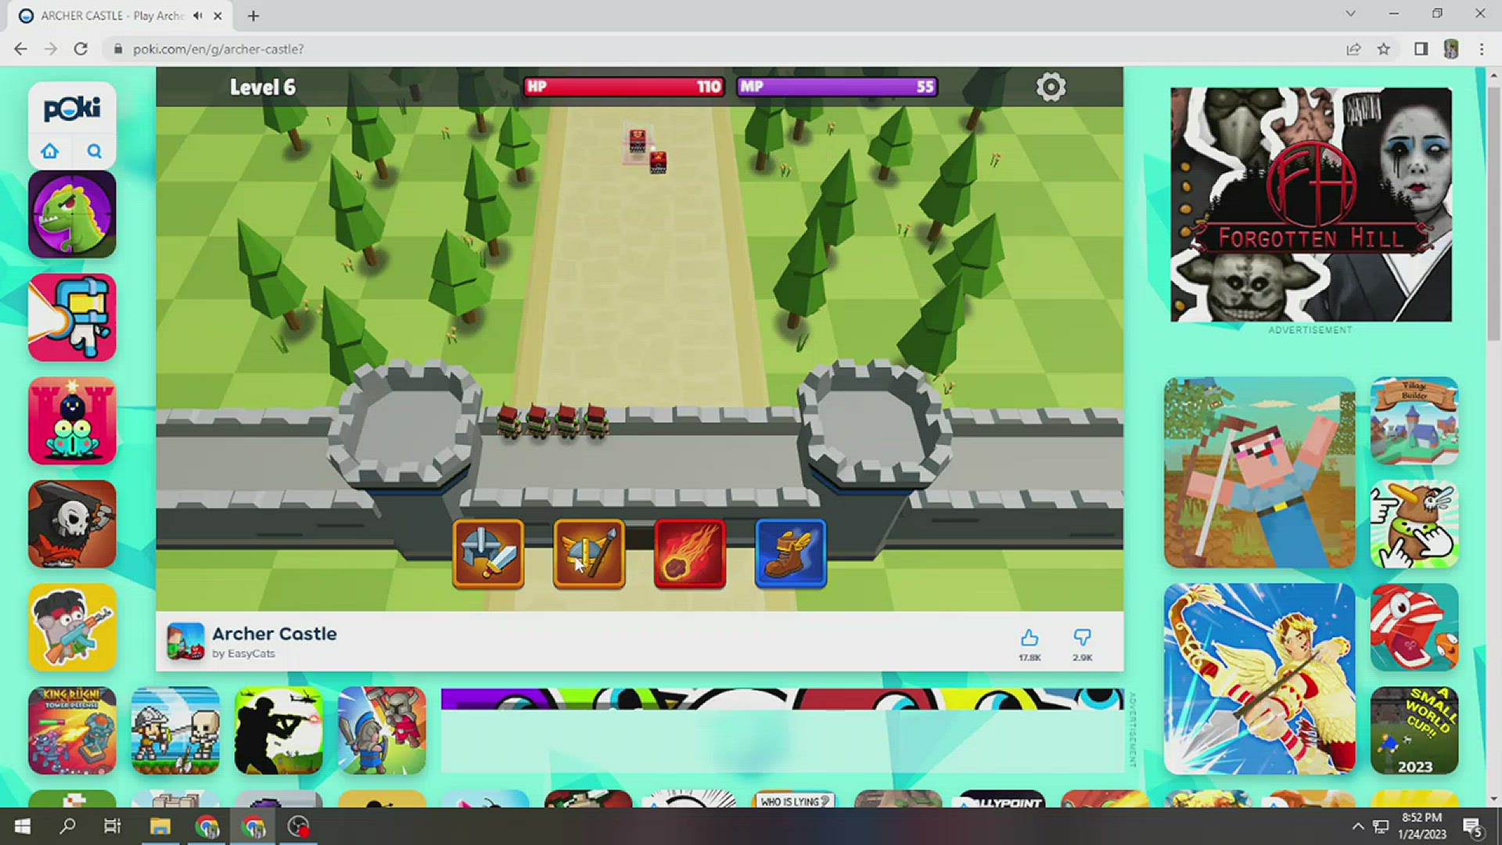
Task: Activate the viking helmet spear skill
Action: point(589,554)
